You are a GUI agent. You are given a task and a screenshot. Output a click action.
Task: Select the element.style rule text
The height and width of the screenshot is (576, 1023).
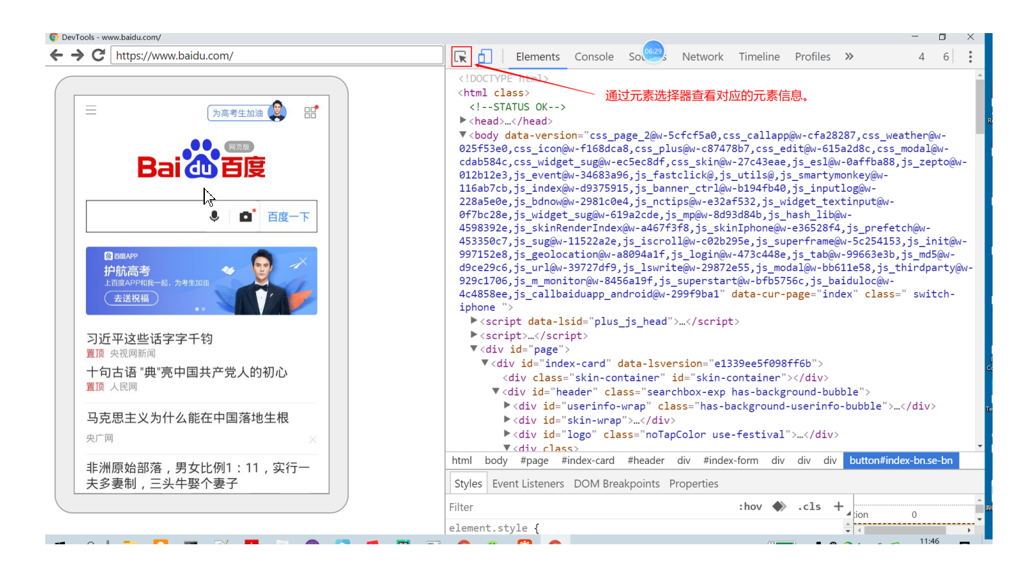(x=488, y=528)
